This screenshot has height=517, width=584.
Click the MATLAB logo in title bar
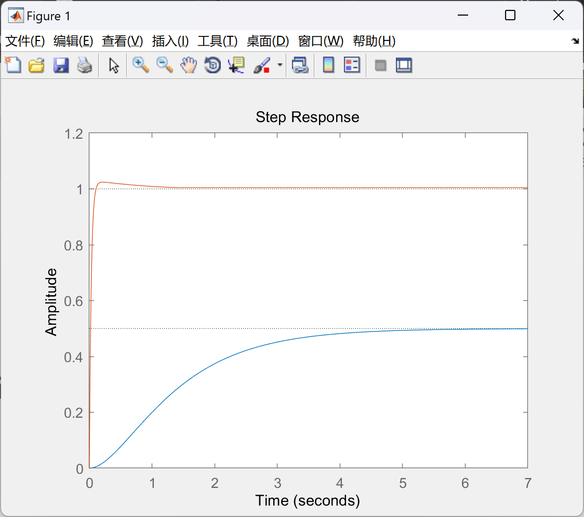[x=16, y=16]
